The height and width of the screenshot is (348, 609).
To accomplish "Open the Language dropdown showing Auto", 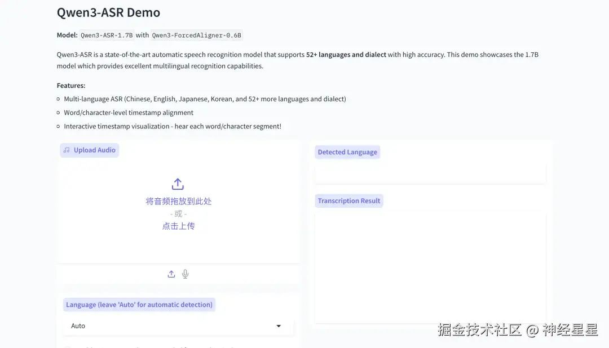I will pyautogui.click(x=178, y=326).
